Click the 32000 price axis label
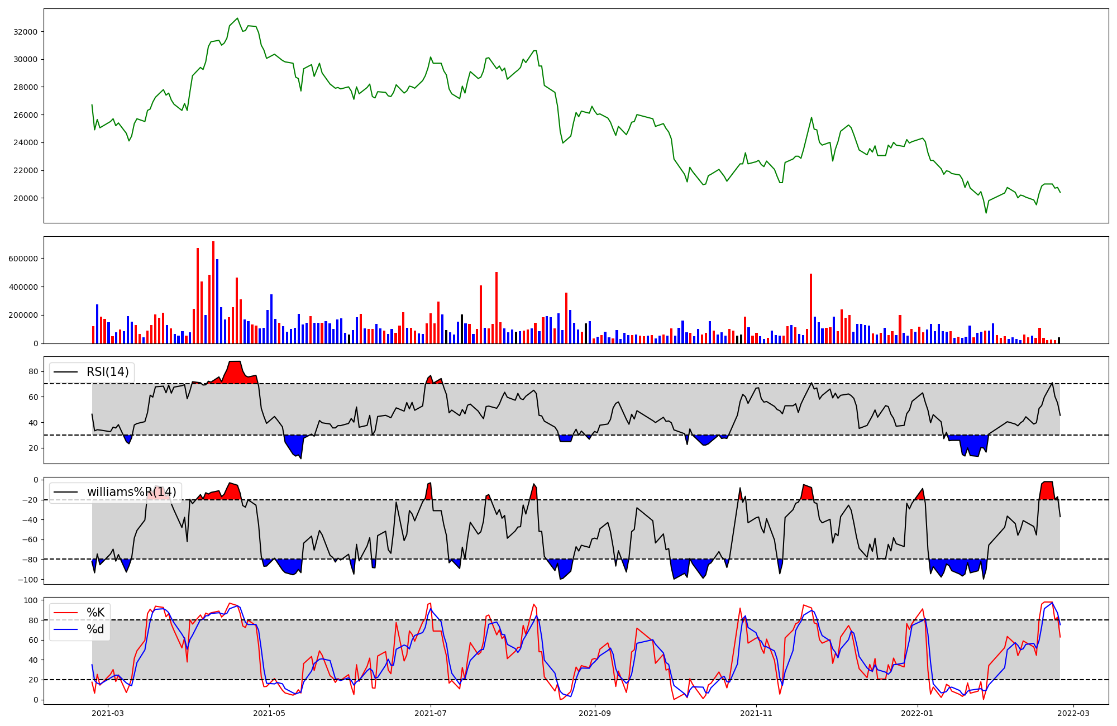This screenshot has height=726, width=1117. click(26, 32)
